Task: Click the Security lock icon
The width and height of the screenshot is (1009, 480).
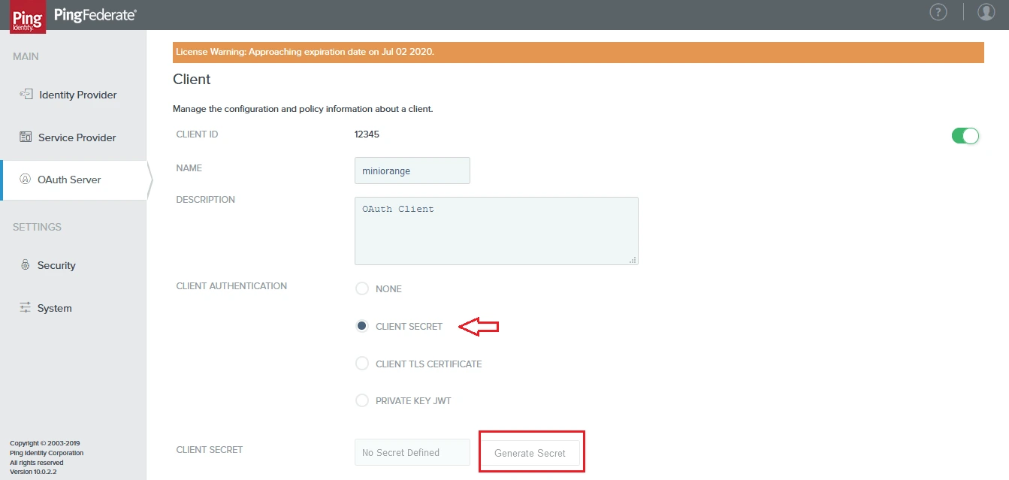Action: point(25,265)
